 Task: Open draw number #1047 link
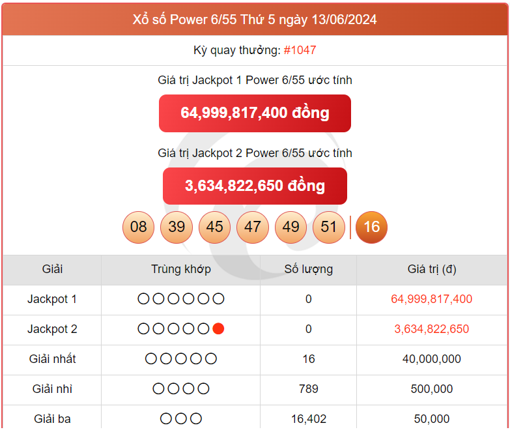pos(300,50)
